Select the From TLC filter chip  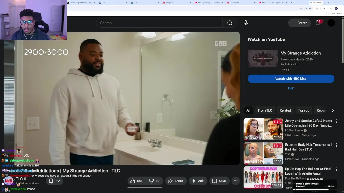click(265, 110)
